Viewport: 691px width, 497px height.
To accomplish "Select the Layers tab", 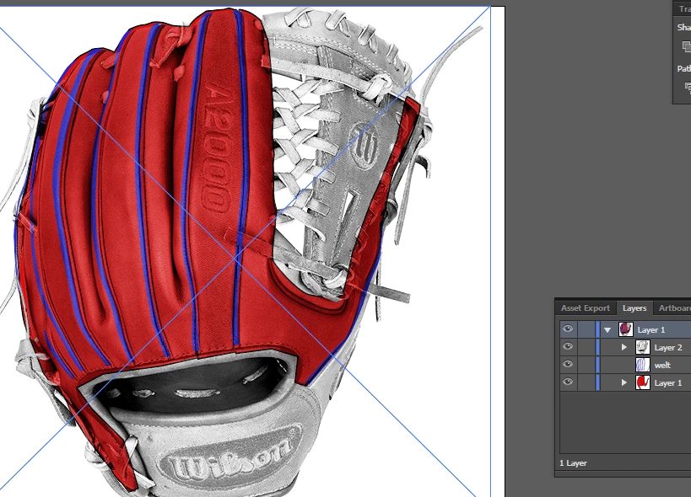I will [x=634, y=307].
